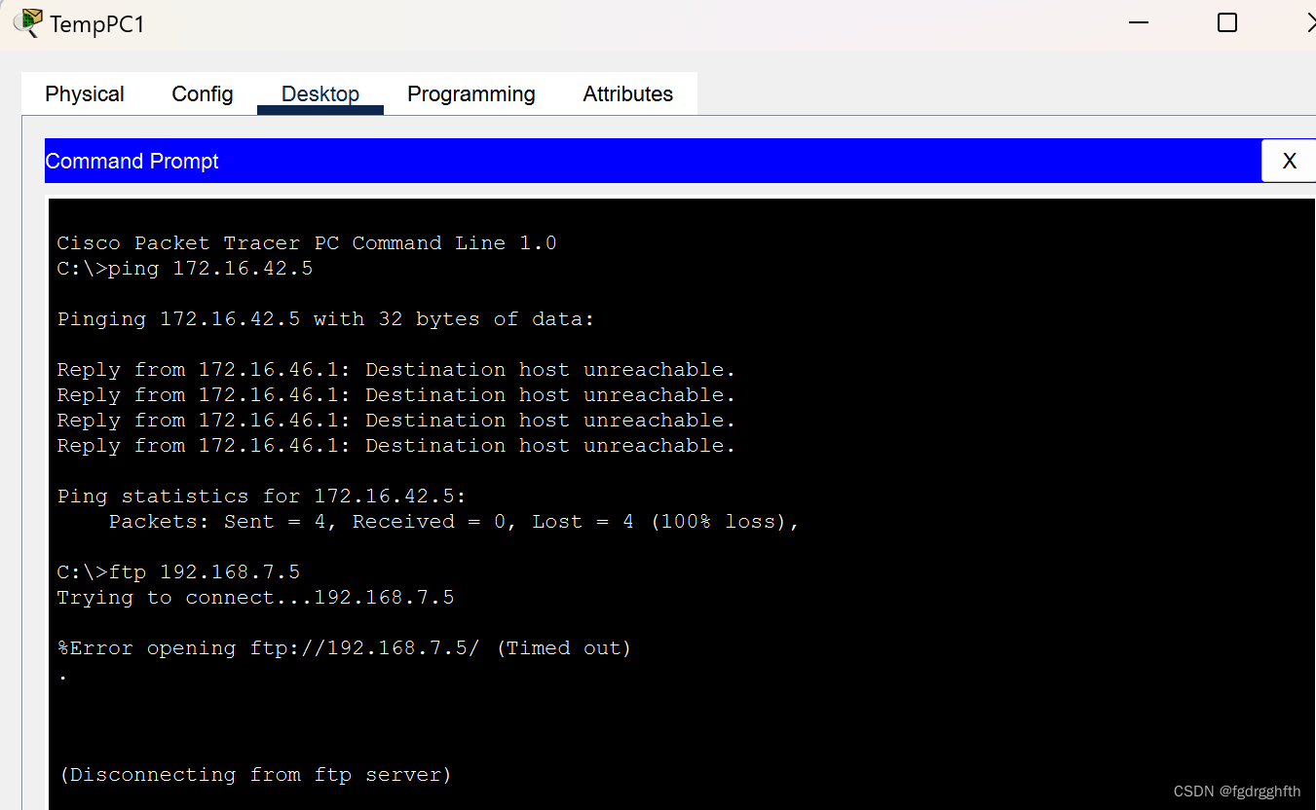Switch to the Config tab
Viewport: 1316px width, 810px height.
tap(203, 94)
